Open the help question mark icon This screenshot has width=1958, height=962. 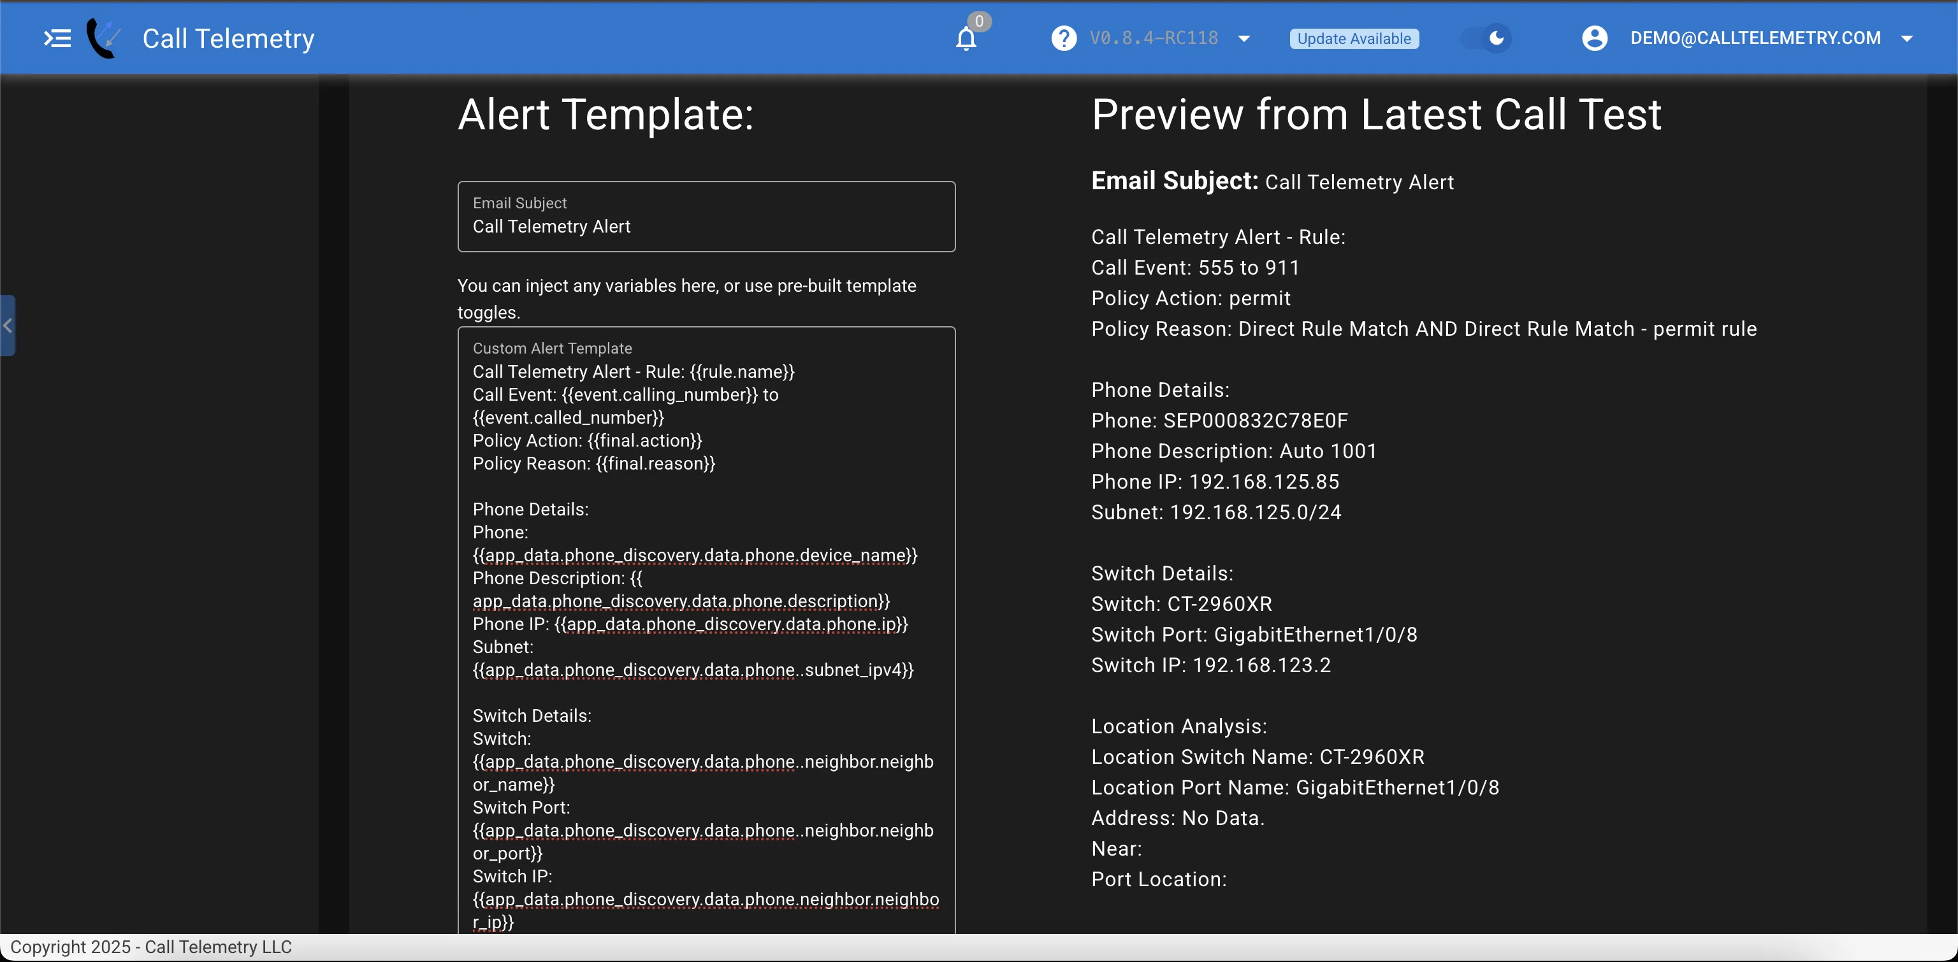[1063, 38]
